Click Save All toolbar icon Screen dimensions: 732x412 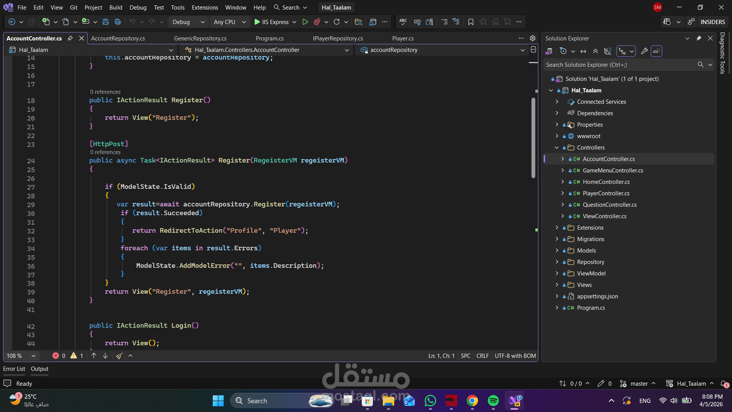(118, 22)
